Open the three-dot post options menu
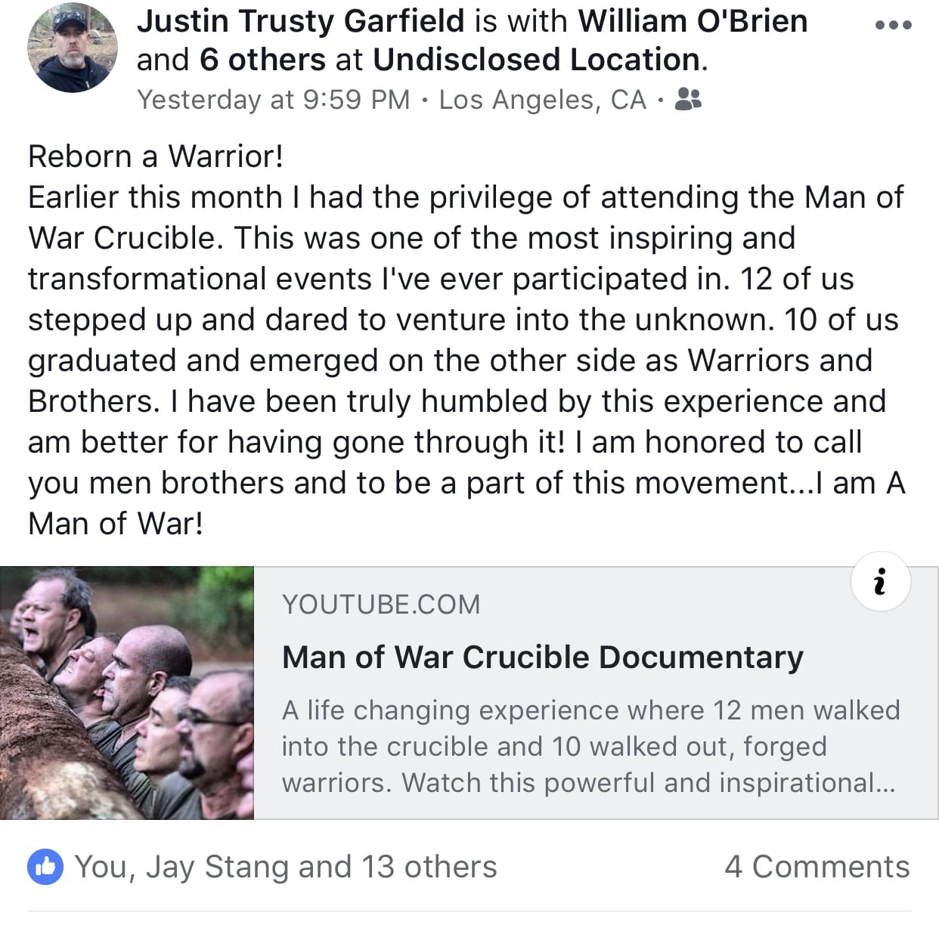Image resolution: width=939 pixels, height=925 pixels. [x=893, y=25]
